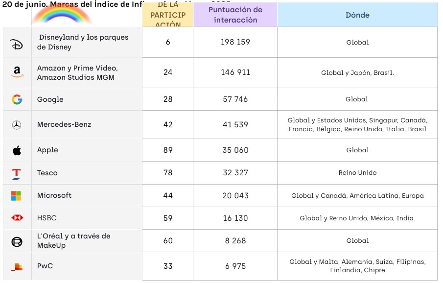Click the L'Oréal logo icon
443x283 pixels.
pyautogui.click(x=17, y=241)
